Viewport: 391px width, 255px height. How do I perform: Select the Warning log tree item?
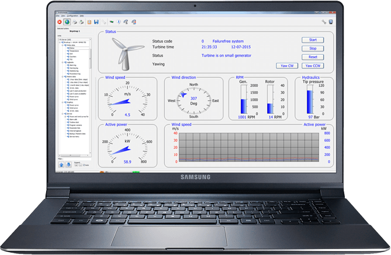coord(74,68)
